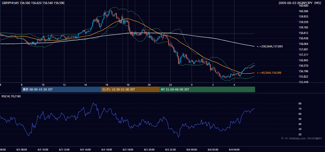Click the 6/4 04:00 time axis label
Viewport: 325px width, 152px height.
234,150
